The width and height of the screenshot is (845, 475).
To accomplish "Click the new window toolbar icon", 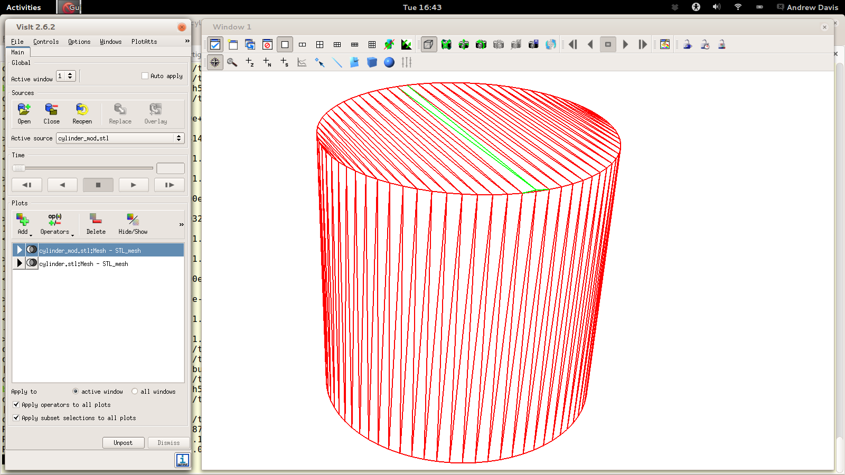I will [233, 44].
